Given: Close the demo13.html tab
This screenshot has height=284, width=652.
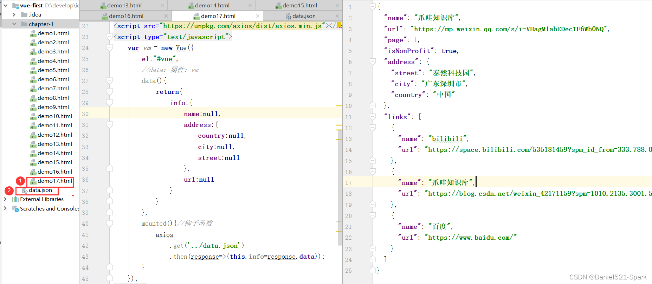Looking at the screenshot, I should coord(162,5).
